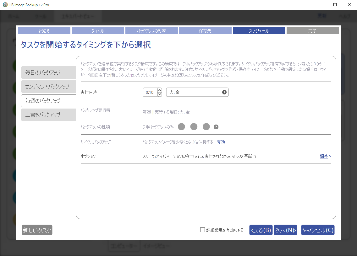Click the 新しいタスク button

(x=37, y=230)
